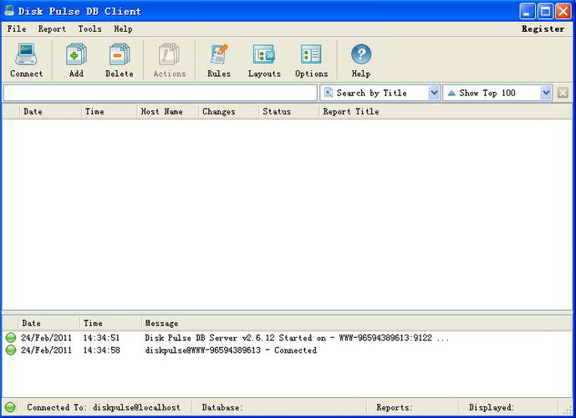This screenshot has width=576, height=418.
Task: Maximize the Disk Pulse DB Client window
Action: click(x=545, y=11)
